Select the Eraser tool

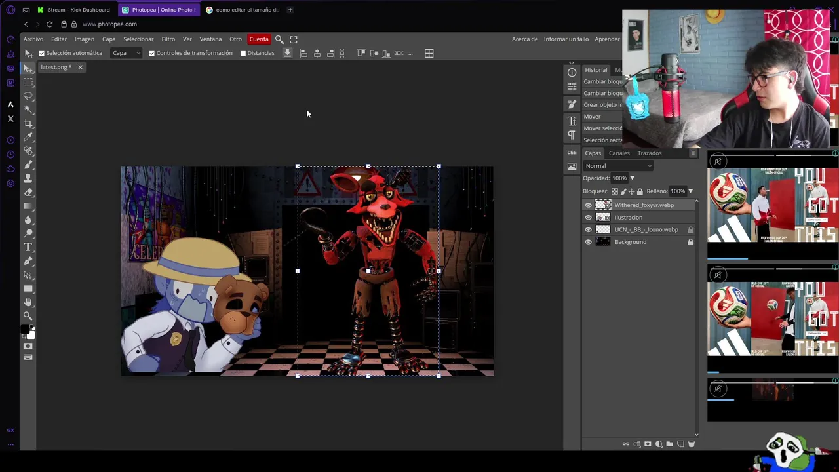(28, 192)
